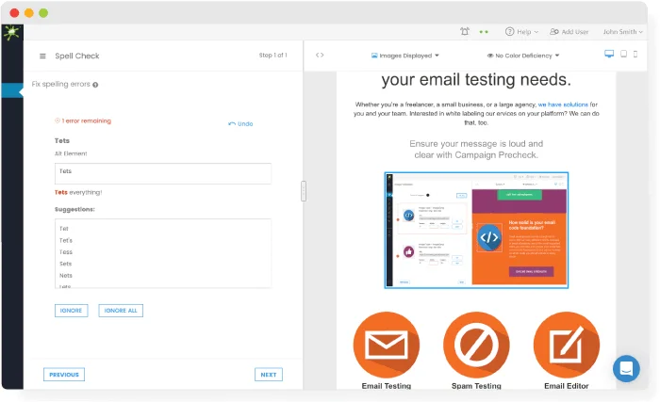Viewport: 660px width, 402px height.
Task: Switch to desktop preview icon
Action: point(608,55)
